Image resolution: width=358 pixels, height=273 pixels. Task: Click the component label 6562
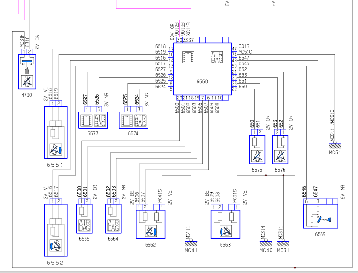point(150,245)
